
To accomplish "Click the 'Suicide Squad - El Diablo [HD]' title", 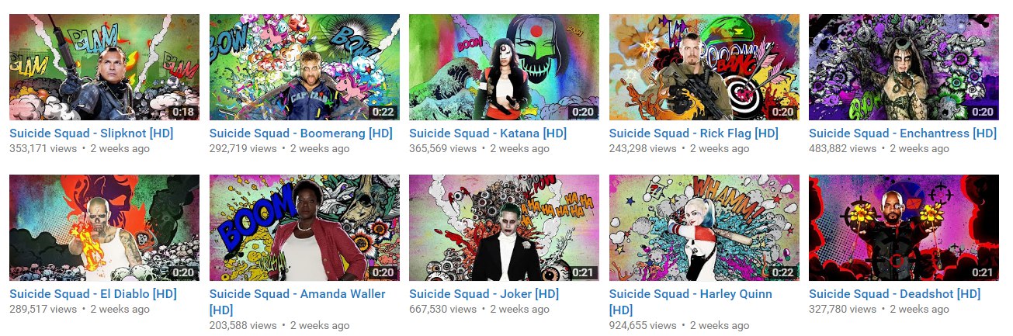I will click(x=93, y=294).
